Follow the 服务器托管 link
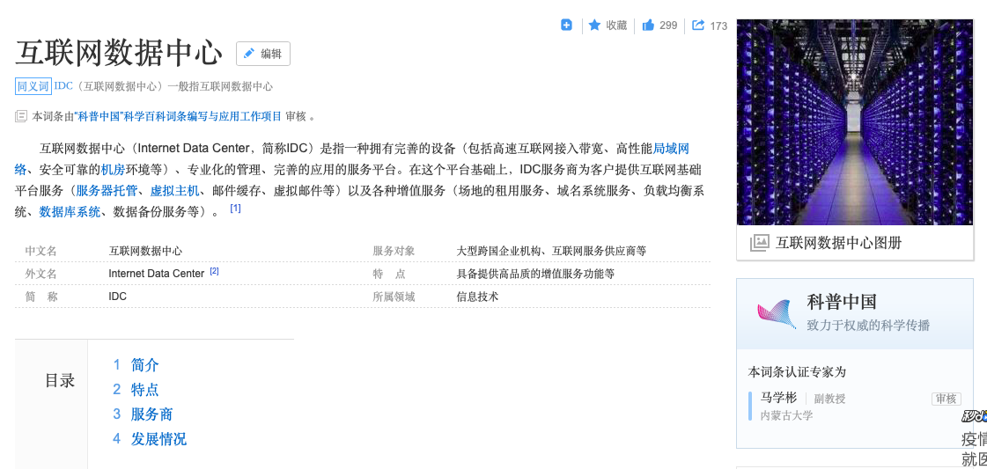 point(107,191)
